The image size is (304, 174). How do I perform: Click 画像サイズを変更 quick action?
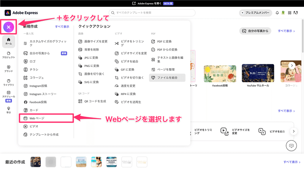93,42
